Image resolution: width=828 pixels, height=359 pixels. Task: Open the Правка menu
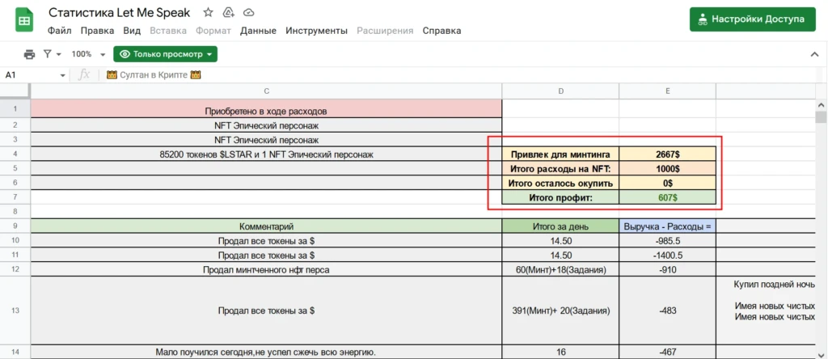[x=97, y=31]
